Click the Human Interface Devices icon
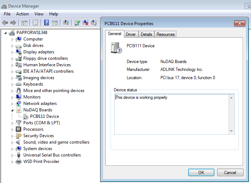 point(19,65)
